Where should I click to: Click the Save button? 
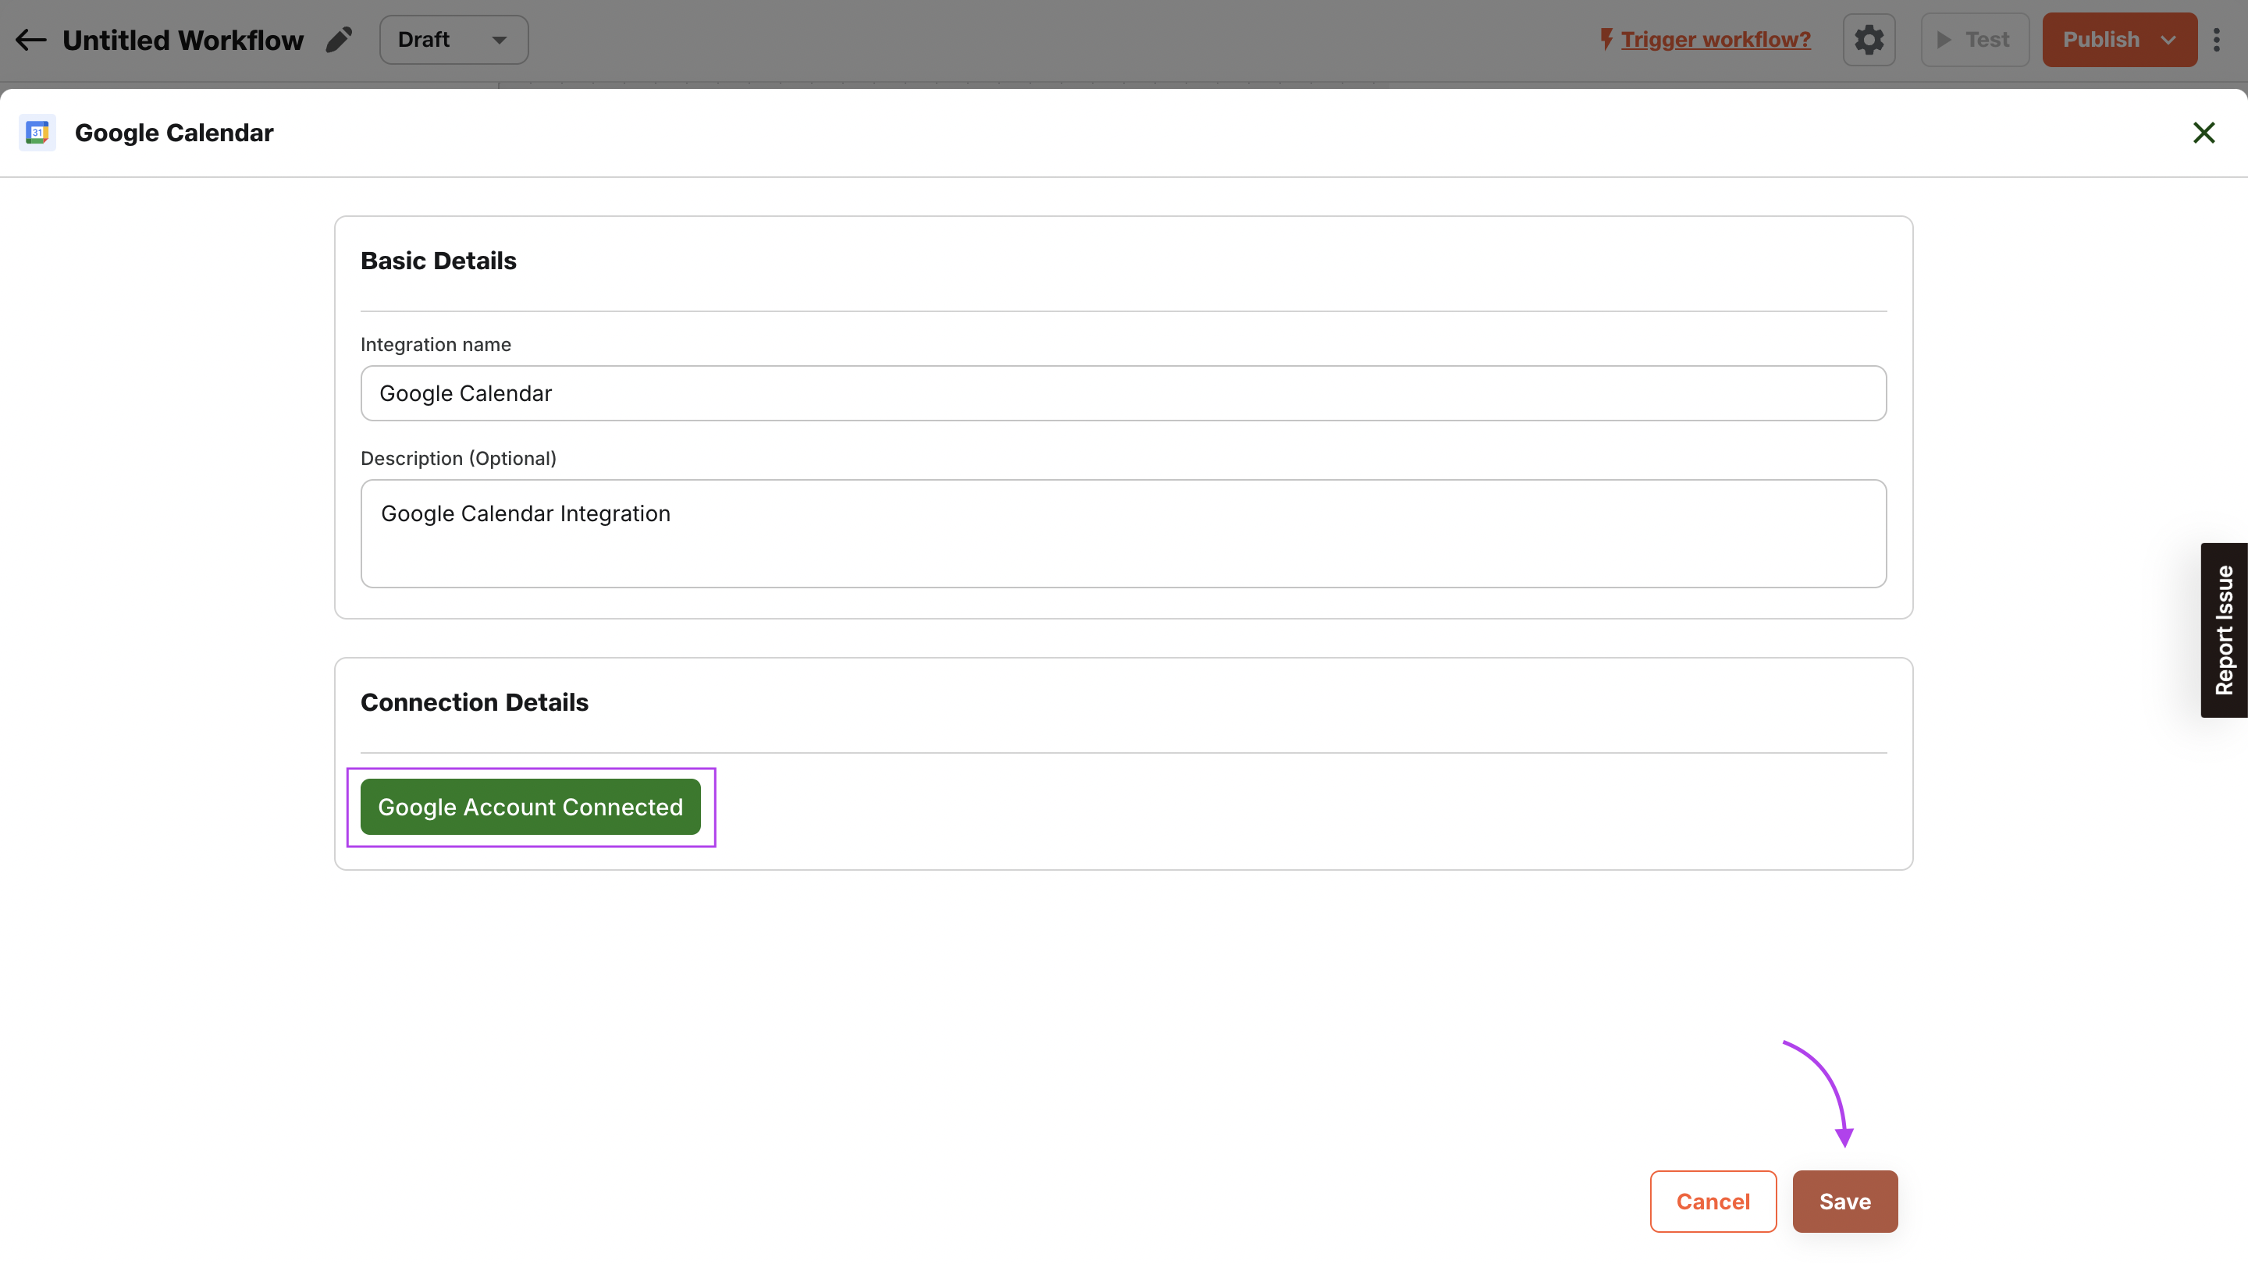point(1845,1201)
